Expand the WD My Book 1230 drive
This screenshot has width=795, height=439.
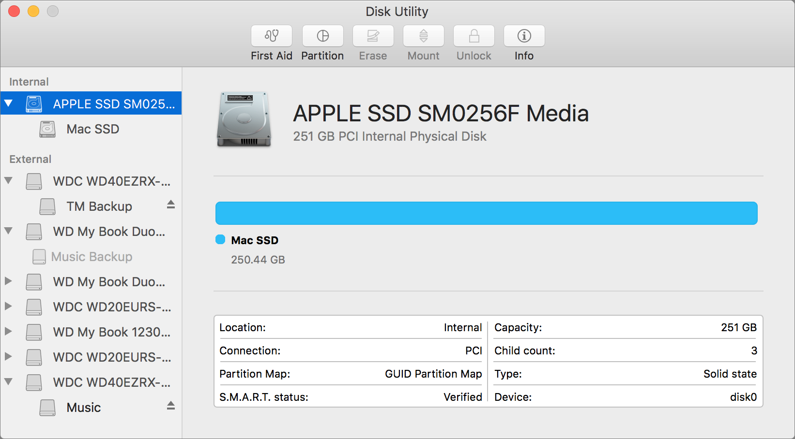pos(8,332)
